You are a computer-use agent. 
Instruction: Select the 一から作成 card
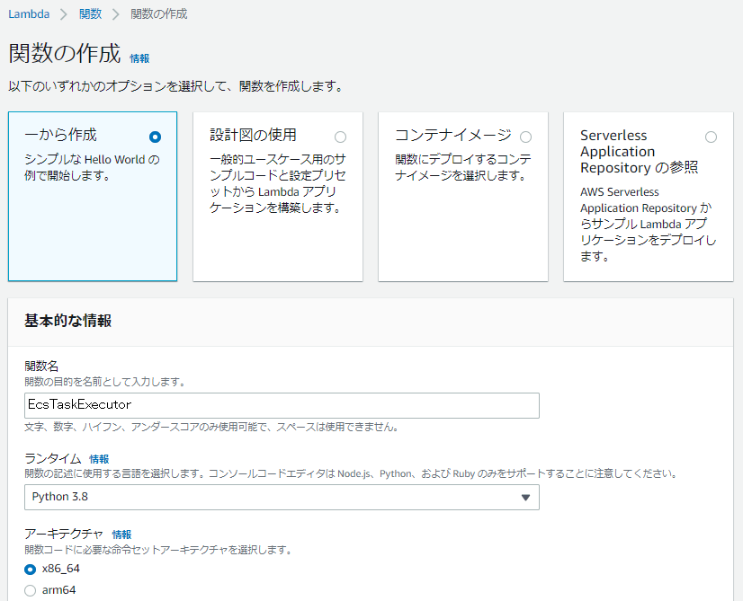click(92, 196)
